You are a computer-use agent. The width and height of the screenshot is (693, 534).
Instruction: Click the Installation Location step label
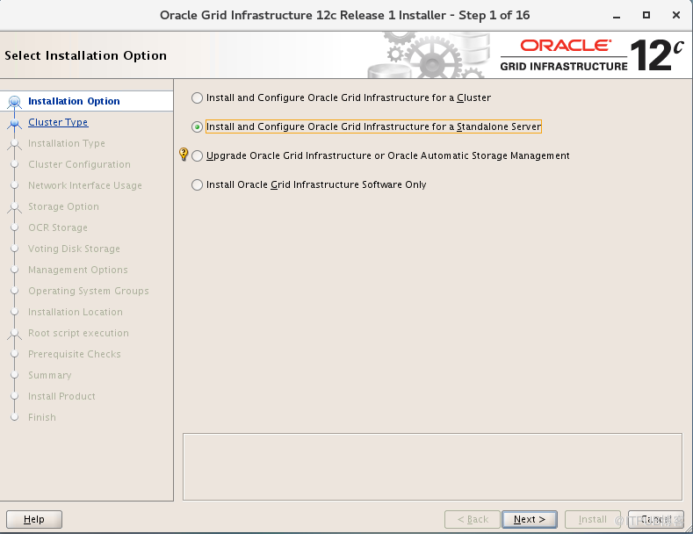tap(76, 312)
